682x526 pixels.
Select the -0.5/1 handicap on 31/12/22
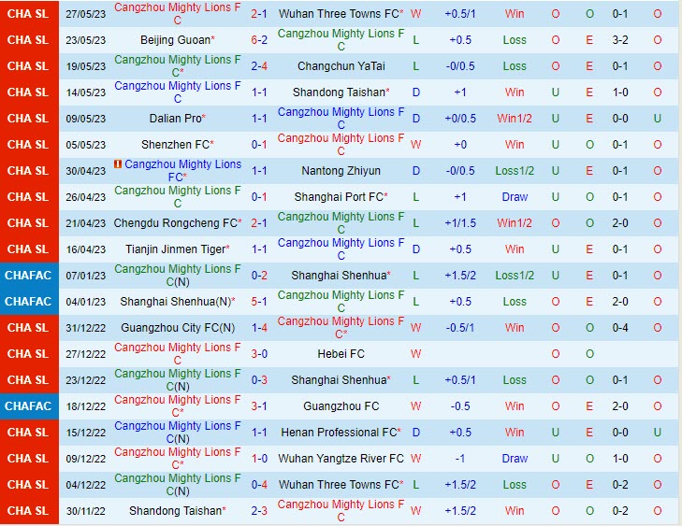pos(460,328)
